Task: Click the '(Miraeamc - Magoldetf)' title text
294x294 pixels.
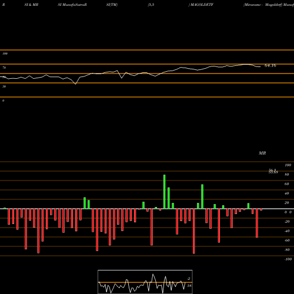Action: (263, 5)
